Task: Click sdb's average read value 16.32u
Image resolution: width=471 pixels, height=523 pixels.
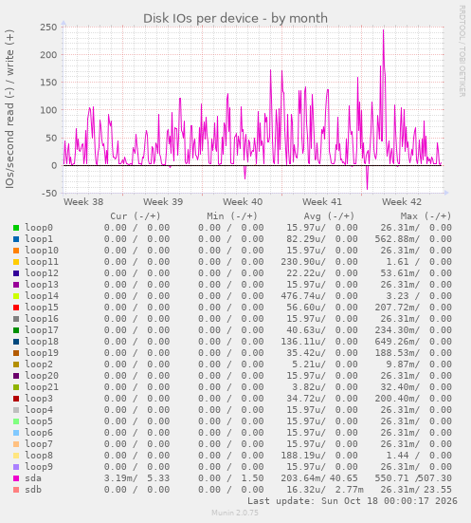Action: point(303,490)
